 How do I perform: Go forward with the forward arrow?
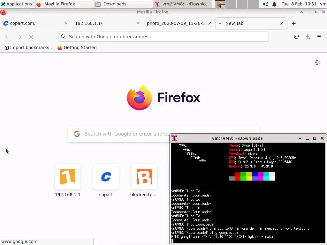(x=19, y=37)
